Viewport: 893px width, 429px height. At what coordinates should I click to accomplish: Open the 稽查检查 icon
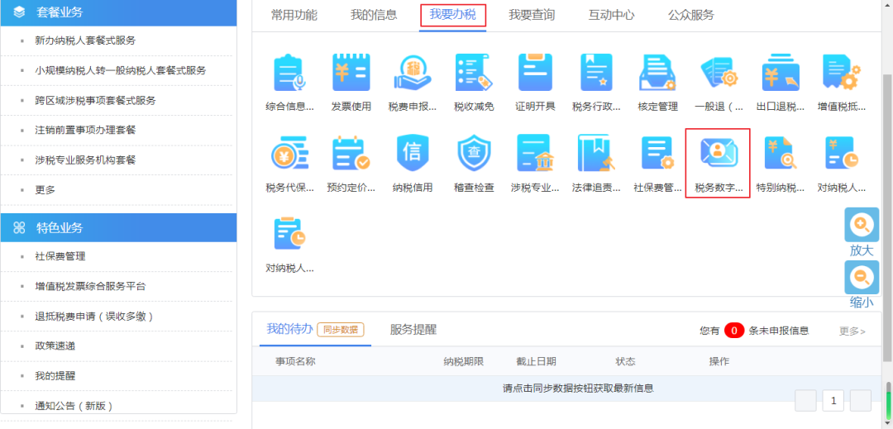(474, 154)
